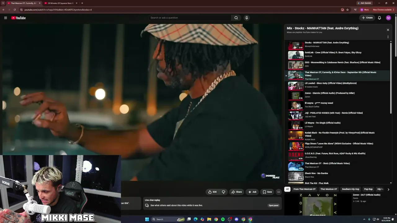The image size is (397, 223).
Task: Open clock and date in system tray
Action: [x=387, y=219]
